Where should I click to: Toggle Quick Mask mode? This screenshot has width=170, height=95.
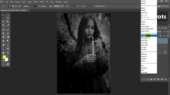click(3, 64)
